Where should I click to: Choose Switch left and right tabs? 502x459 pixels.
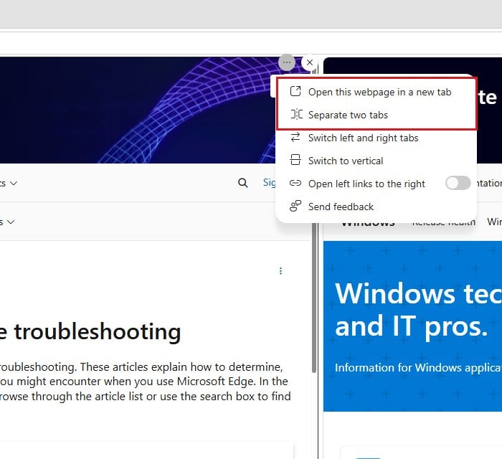pyautogui.click(x=376, y=138)
